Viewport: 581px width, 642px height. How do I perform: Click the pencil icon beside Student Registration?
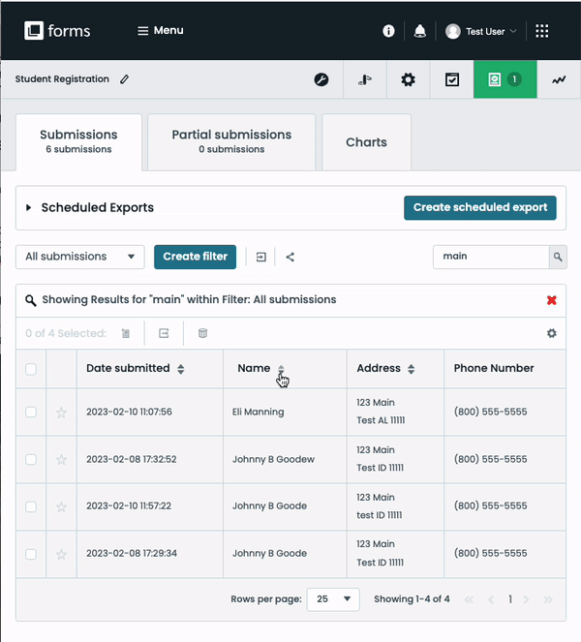coord(124,79)
